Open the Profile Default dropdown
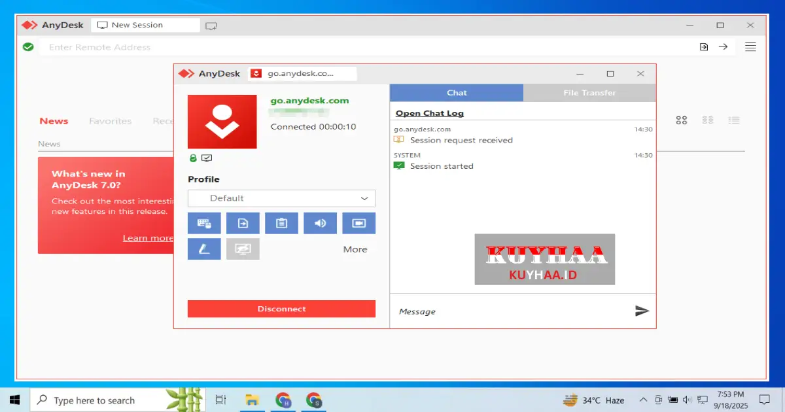785x412 pixels. (x=281, y=198)
